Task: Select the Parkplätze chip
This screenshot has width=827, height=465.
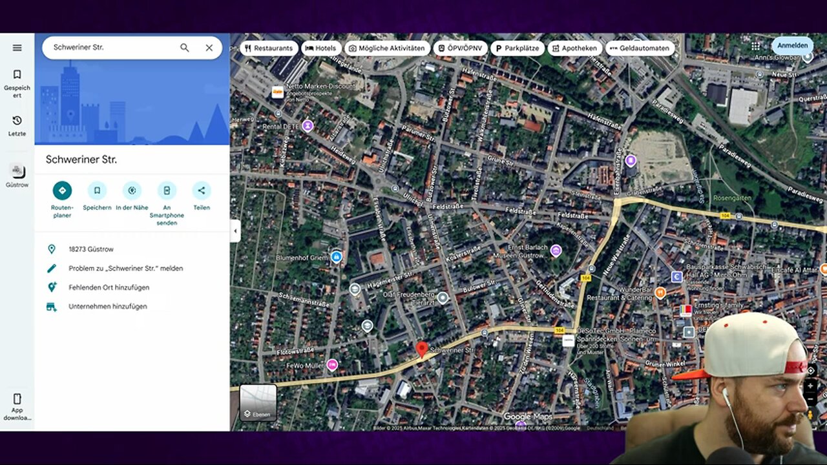Action: (x=518, y=48)
